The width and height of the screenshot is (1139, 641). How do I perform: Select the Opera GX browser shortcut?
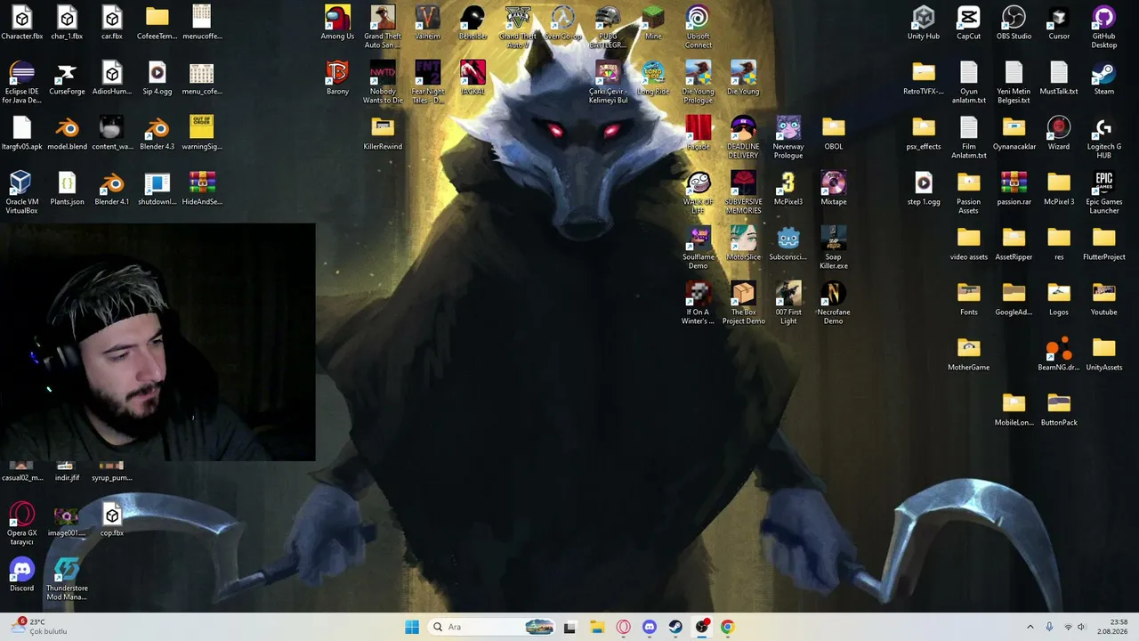click(21, 523)
